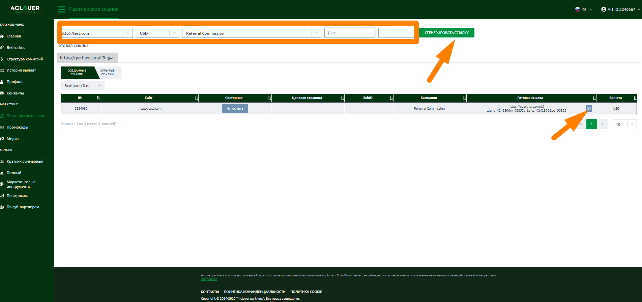Sort table by Сайт column arrows

[x=196, y=98]
